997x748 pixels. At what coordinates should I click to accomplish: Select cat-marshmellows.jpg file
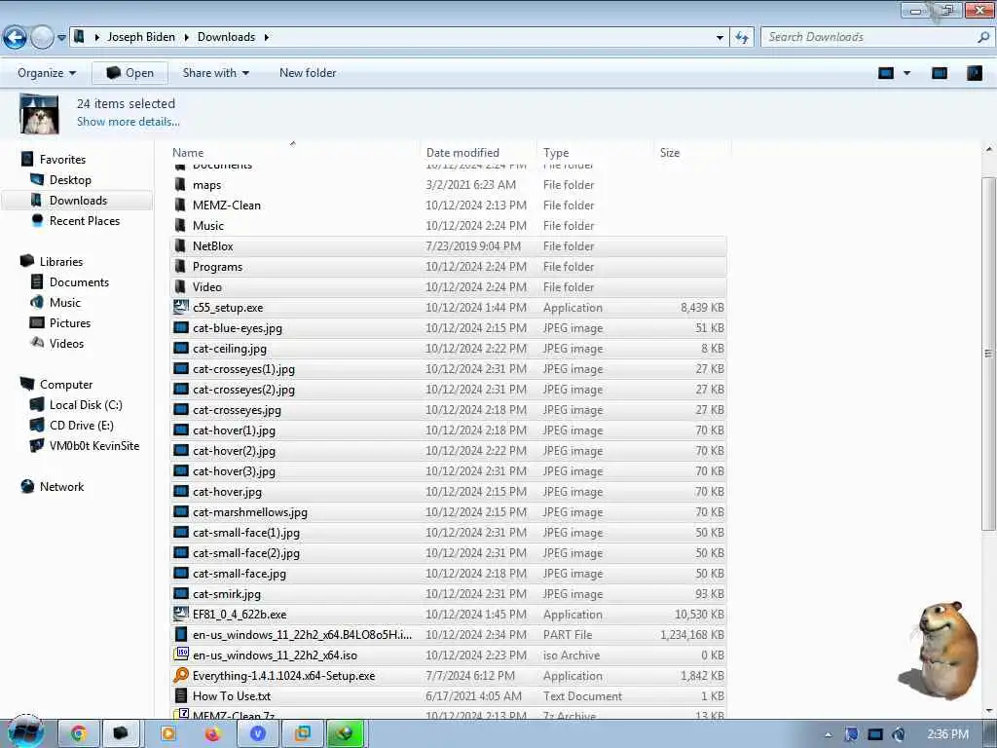pos(448,512)
